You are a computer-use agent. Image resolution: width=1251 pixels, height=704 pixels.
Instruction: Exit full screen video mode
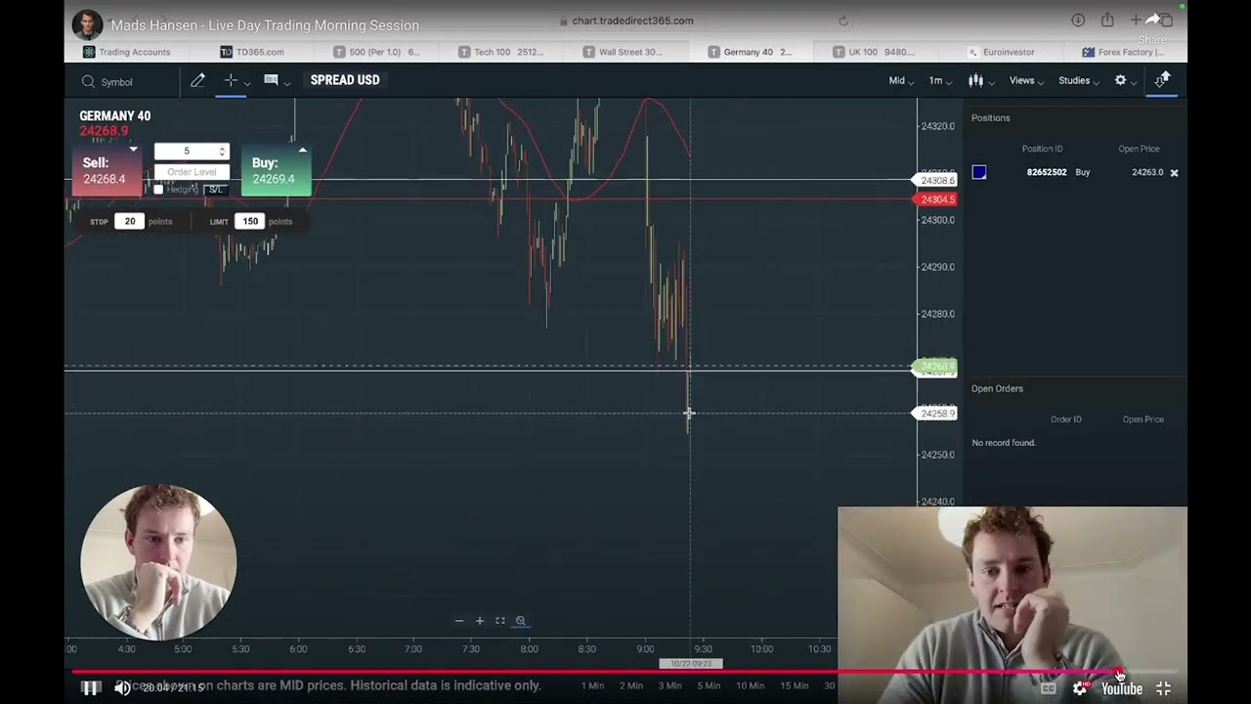point(1163,688)
